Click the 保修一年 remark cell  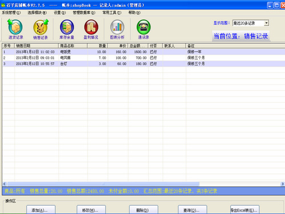tap(194, 52)
